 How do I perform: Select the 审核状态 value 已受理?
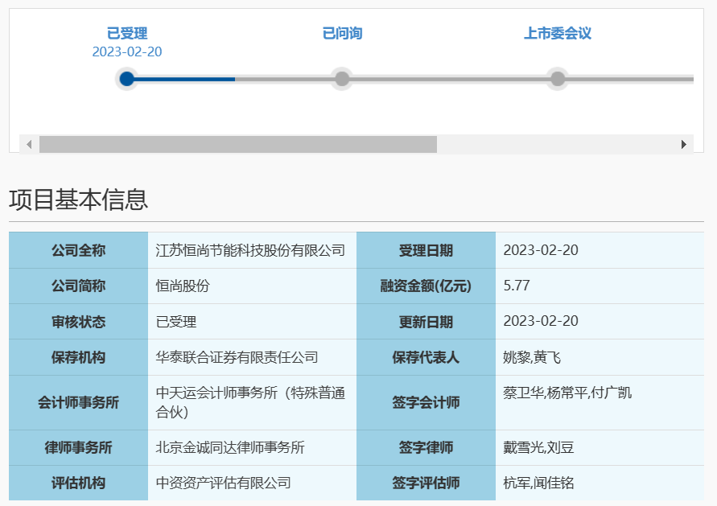click(x=176, y=322)
